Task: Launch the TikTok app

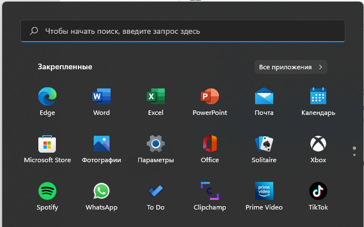Action: coord(318,192)
